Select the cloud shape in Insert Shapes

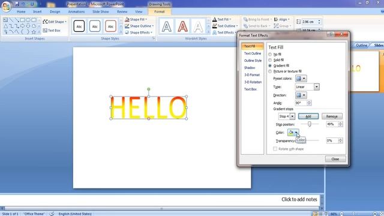(x=34, y=26)
